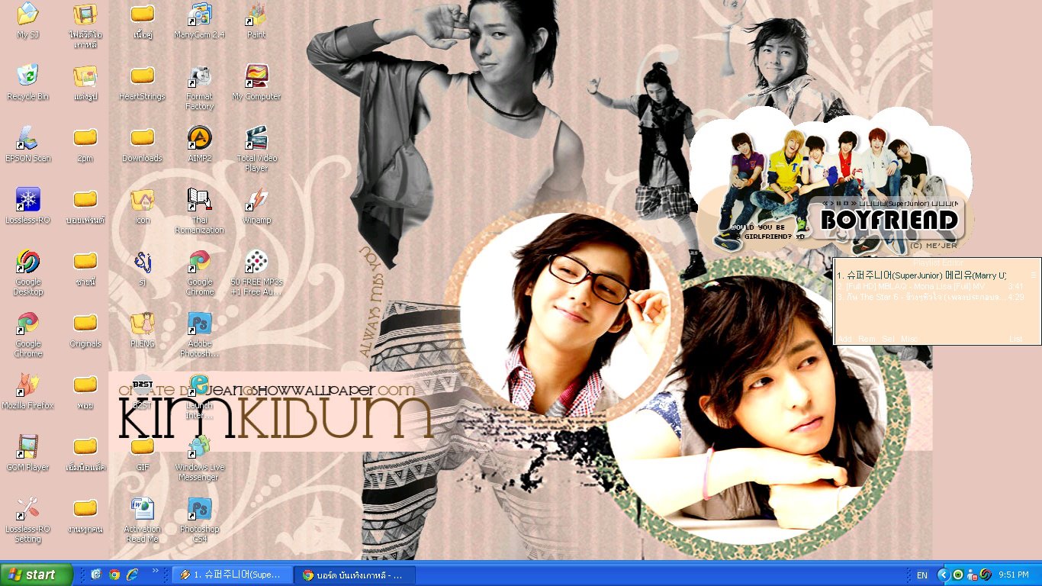Launch the EPSON Scan shortcut

tap(28, 144)
